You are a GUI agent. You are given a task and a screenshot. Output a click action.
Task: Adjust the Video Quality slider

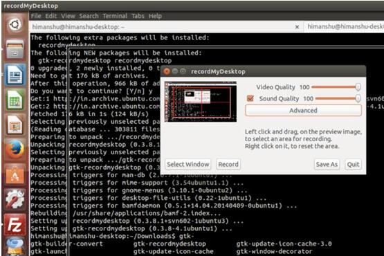coord(336,87)
